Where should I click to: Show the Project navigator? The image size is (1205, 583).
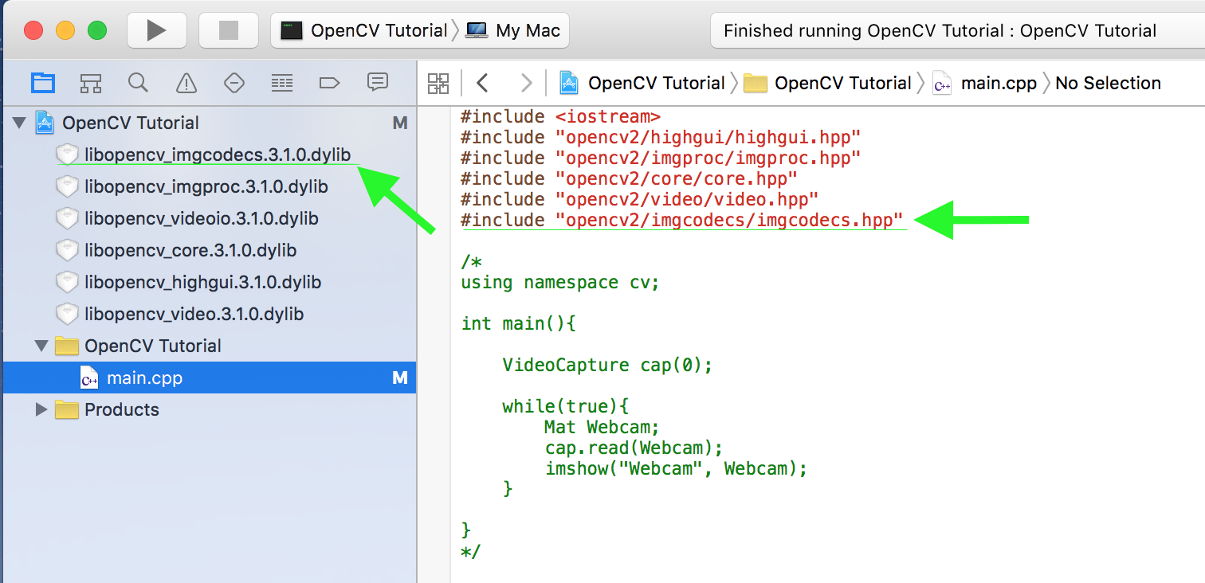(42, 82)
